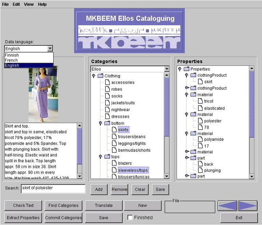Collapse the material node containing tricot
262x225 pixels.
186,95
